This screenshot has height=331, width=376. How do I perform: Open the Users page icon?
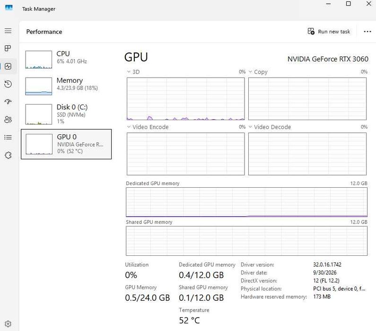8,119
